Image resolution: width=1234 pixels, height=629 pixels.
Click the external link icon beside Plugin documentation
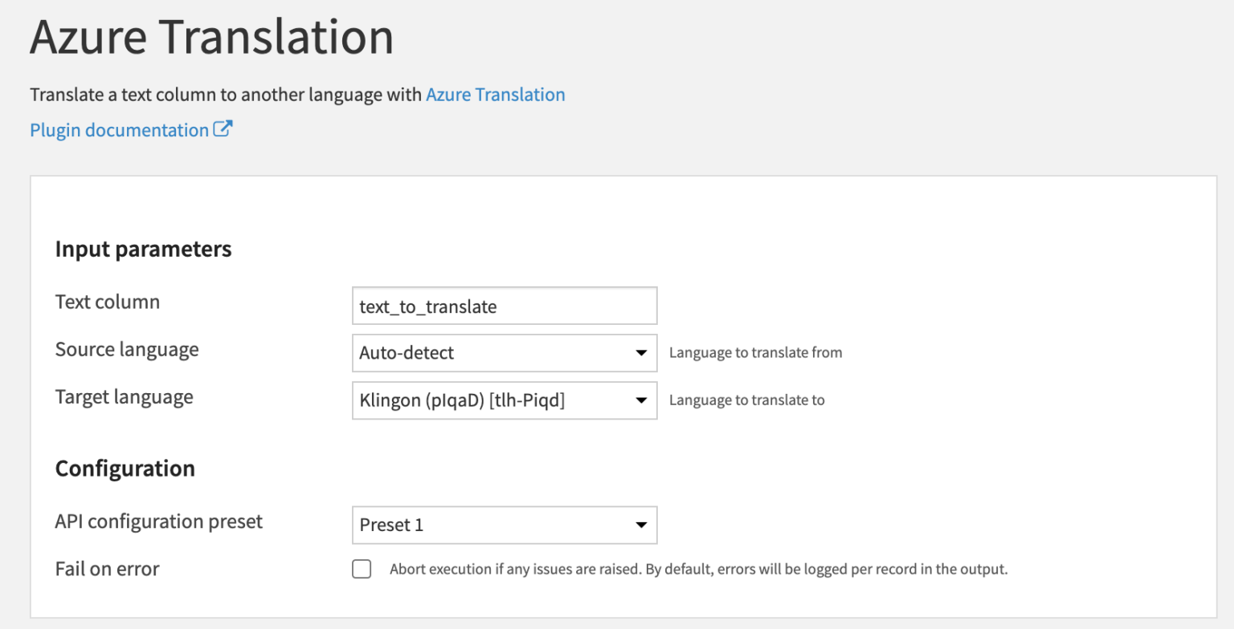223,128
